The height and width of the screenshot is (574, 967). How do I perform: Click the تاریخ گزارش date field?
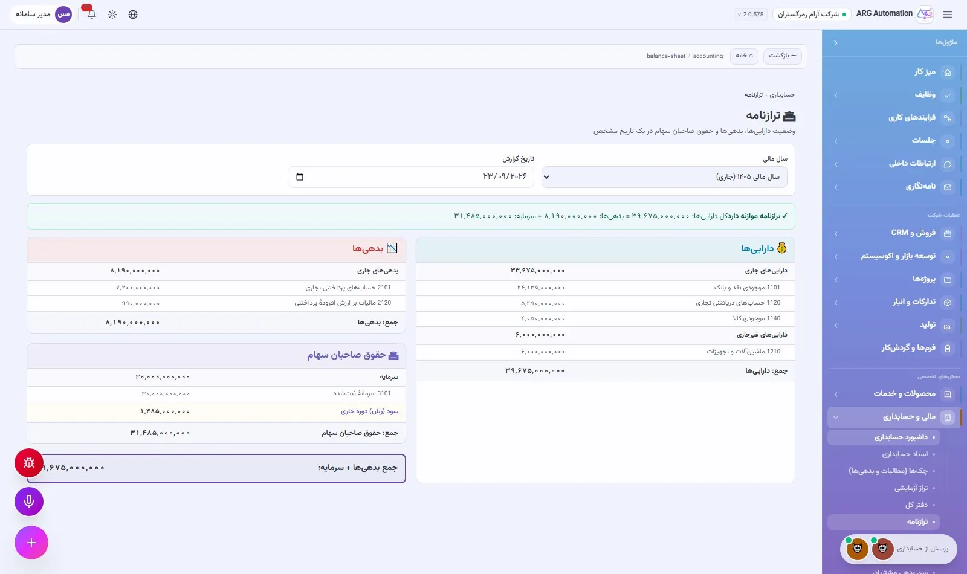[x=411, y=177]
